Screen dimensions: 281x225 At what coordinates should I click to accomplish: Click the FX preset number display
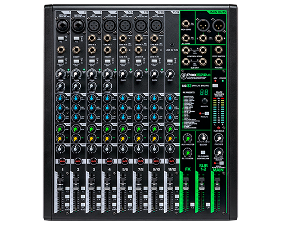coord(203,92)
